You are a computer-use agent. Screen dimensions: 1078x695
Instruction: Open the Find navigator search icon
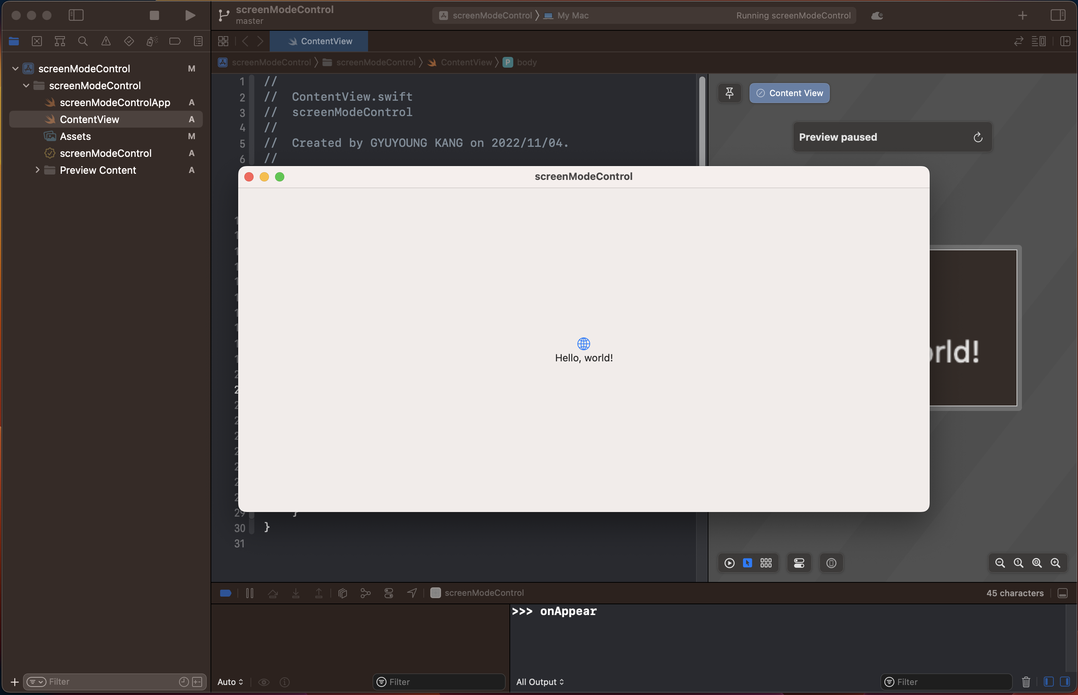[x=83, y=42]
